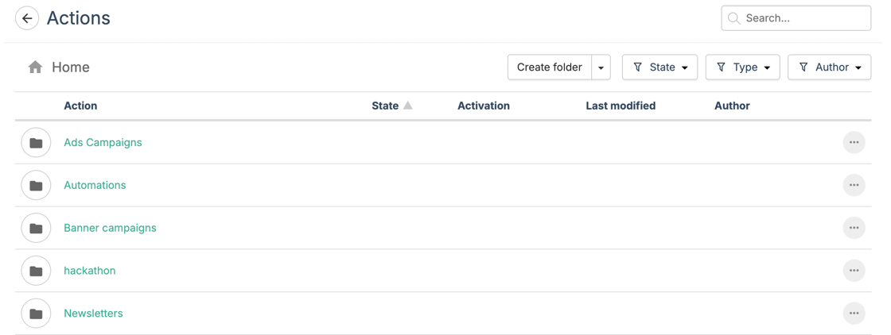
Task: Click the Search input field
Action: pyautogui.click(x=803, y=18)
